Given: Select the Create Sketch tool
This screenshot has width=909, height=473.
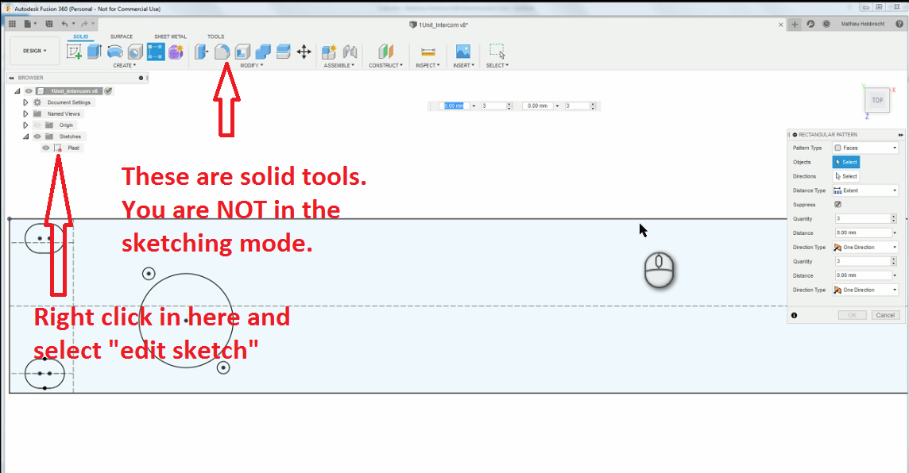Looking at the screenshot, I should (x=74, y=52).
